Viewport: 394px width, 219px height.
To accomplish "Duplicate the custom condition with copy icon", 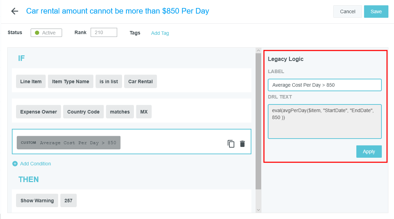I will [231, 144].
